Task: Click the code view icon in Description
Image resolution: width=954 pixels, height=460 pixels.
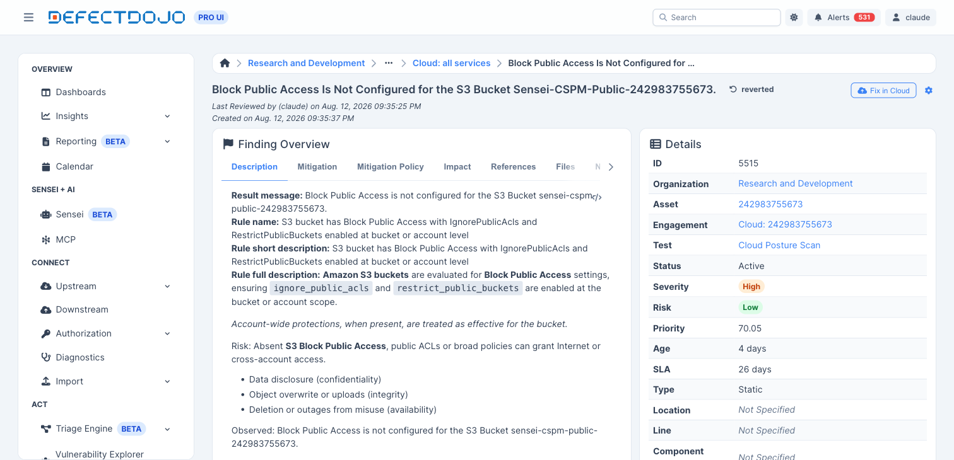Action: (x=597, y=197)
